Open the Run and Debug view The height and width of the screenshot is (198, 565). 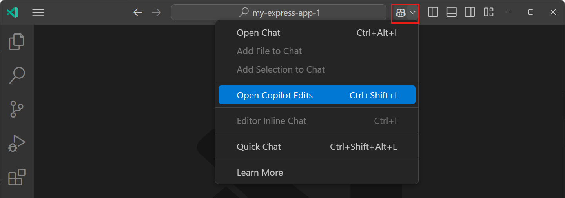[16, 144]
